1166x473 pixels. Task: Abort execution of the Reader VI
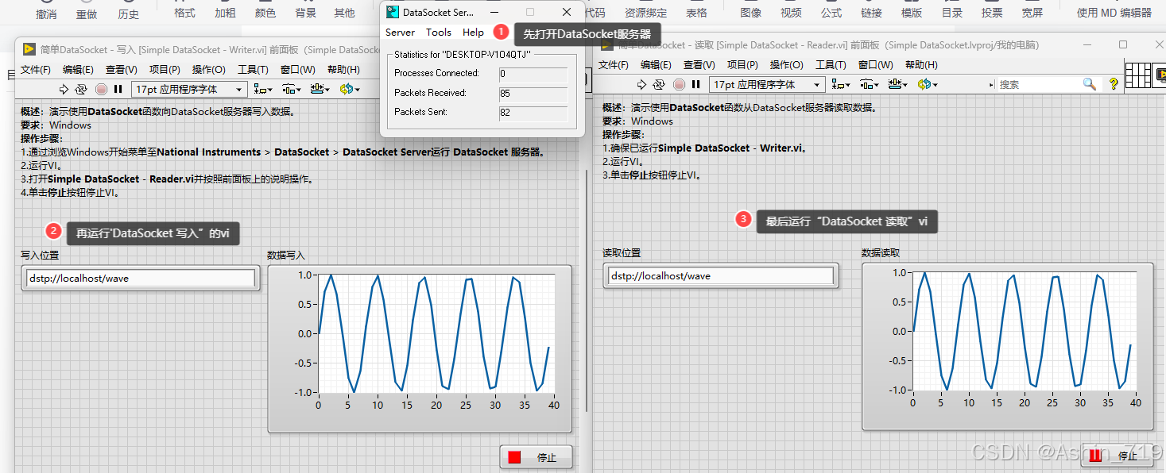click(x=678, y=84)
